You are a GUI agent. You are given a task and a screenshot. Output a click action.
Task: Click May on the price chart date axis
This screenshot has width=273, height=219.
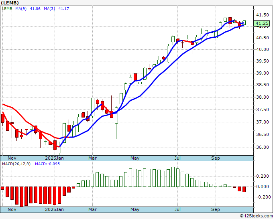pyautogui.click(x=135, y=158)
